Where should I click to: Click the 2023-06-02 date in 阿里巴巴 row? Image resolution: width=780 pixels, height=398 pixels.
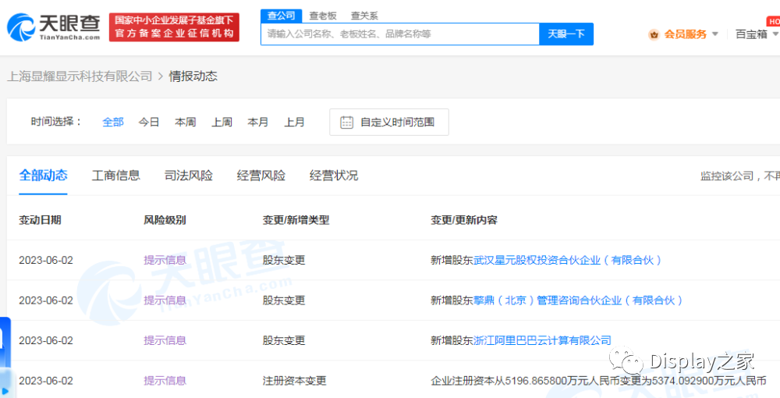46,341
